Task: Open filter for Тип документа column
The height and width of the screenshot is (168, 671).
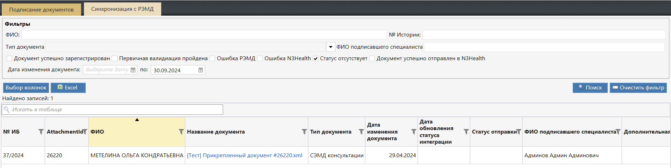Action: pos(361,132)
